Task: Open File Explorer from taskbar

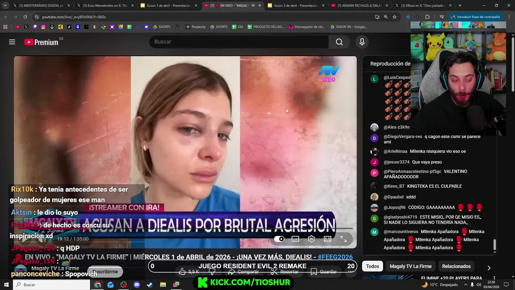Action: click(x=163, y=285)
